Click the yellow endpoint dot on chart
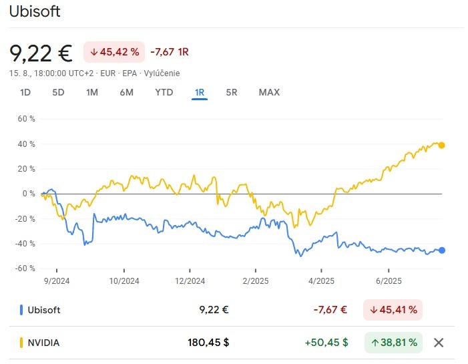Image resolution: width=468 pixels, height=364 pixels. (x=441, y=145)
